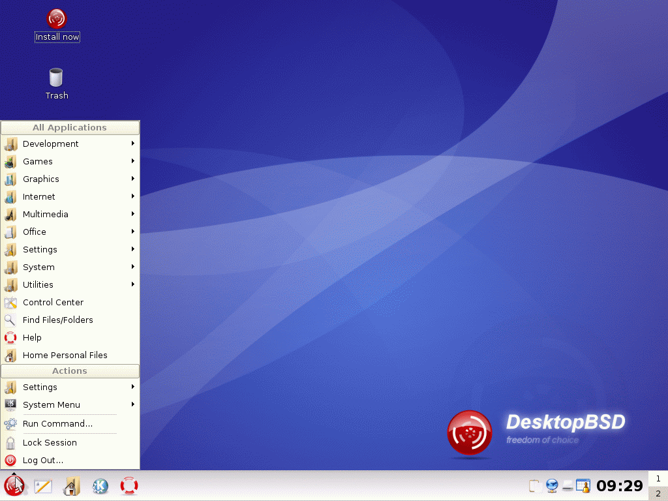This screenshot has width=668, height=501.
Task: Expand the Office submenu arrow
Action: [133, 232]
